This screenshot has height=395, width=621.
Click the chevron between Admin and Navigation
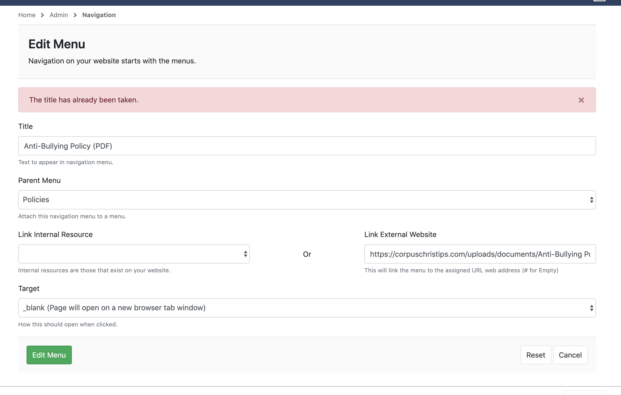point(75,15)
